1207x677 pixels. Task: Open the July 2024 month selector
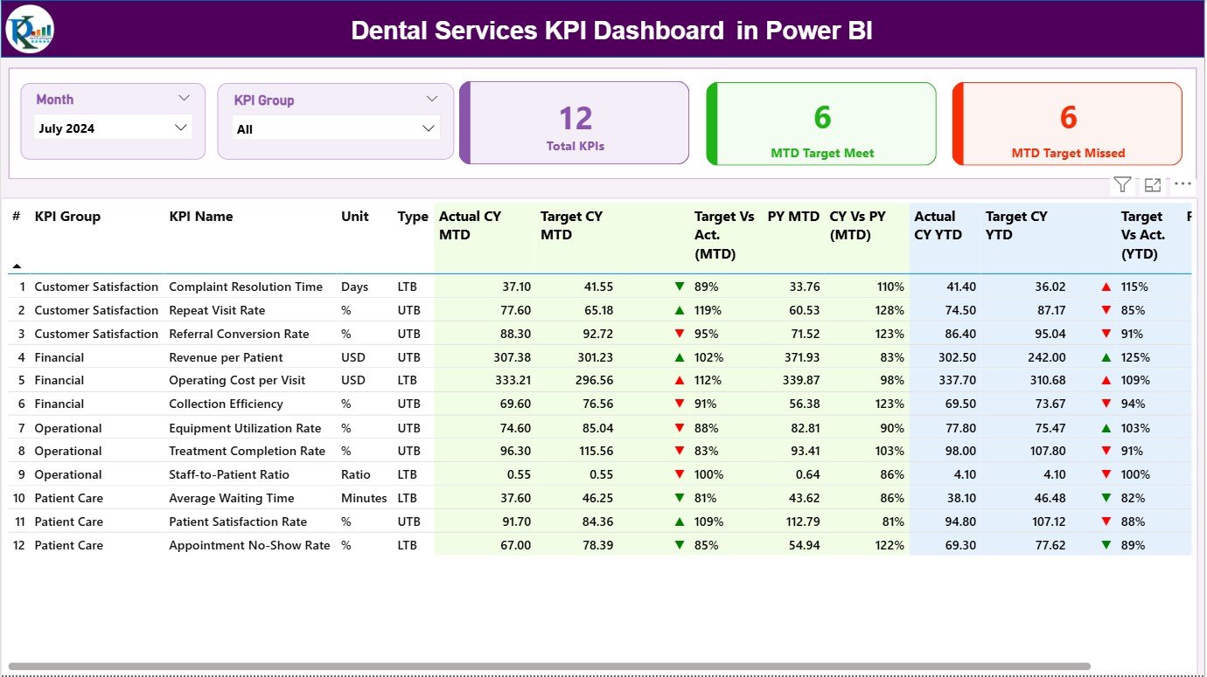[x=112, y=127]
